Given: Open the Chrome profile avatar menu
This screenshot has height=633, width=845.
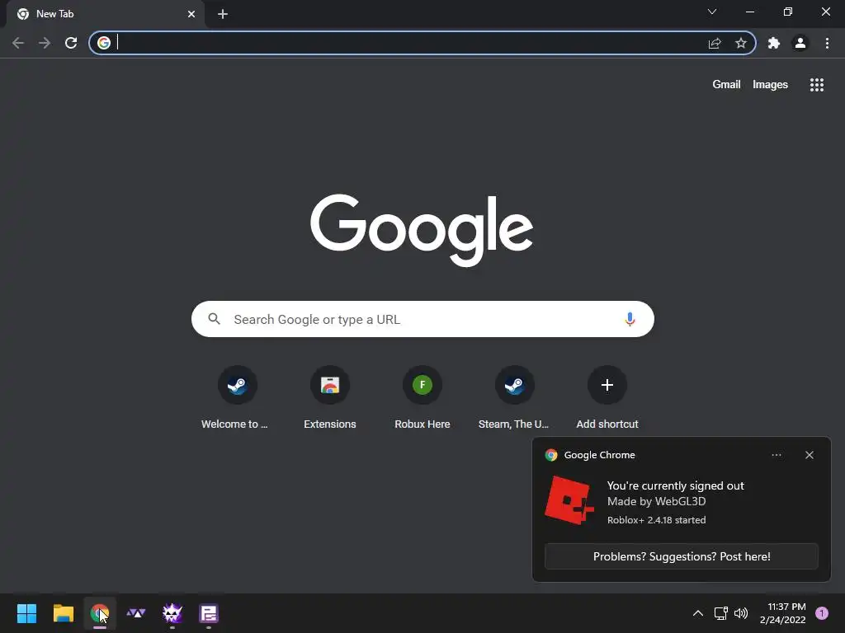Looking at the screenshot, I should [800, 43].
